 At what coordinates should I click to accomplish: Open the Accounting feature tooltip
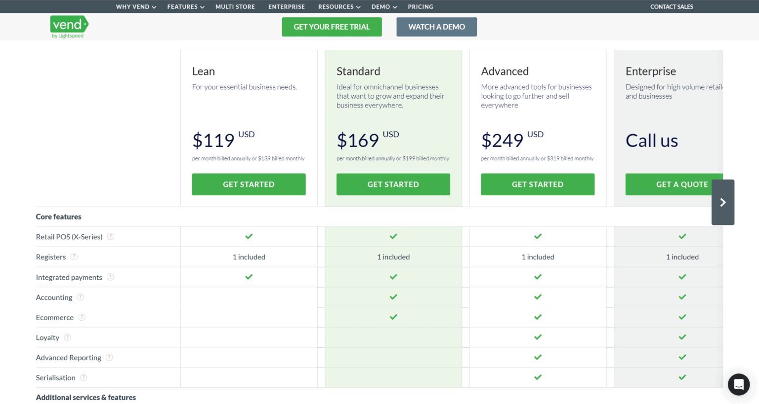point(81,297)
